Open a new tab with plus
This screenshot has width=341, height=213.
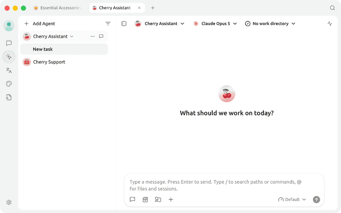[x=153, y=8]
